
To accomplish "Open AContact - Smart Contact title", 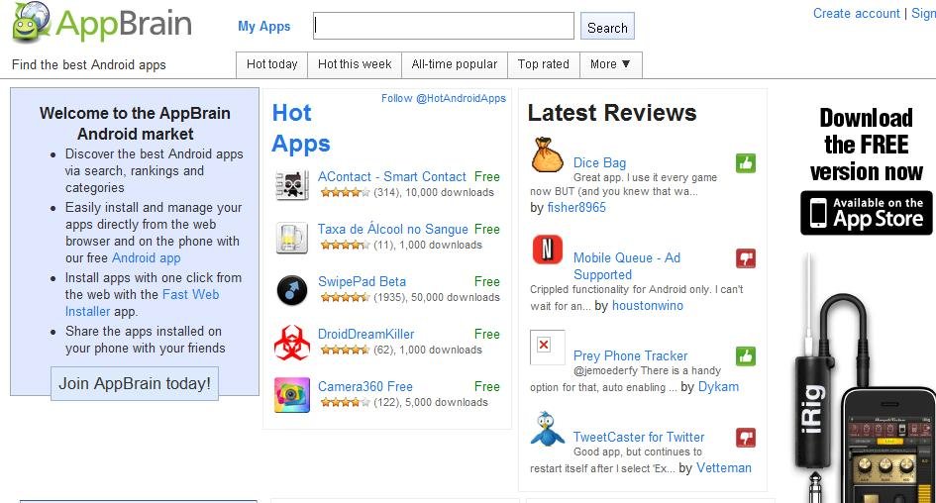I will click(x=391, y=176).
